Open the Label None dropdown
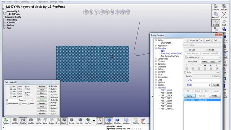 pos(205,45)
